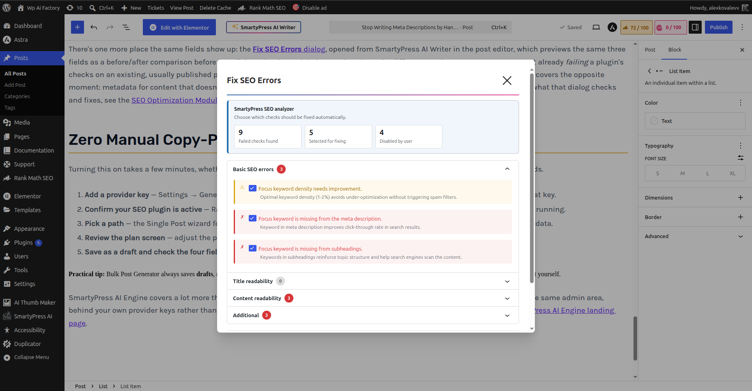Click the List breadcrumb at bottom
Image resolution: width=752 pixels, height=391 pixels.
pyautogui.click(x=103, y=386)
